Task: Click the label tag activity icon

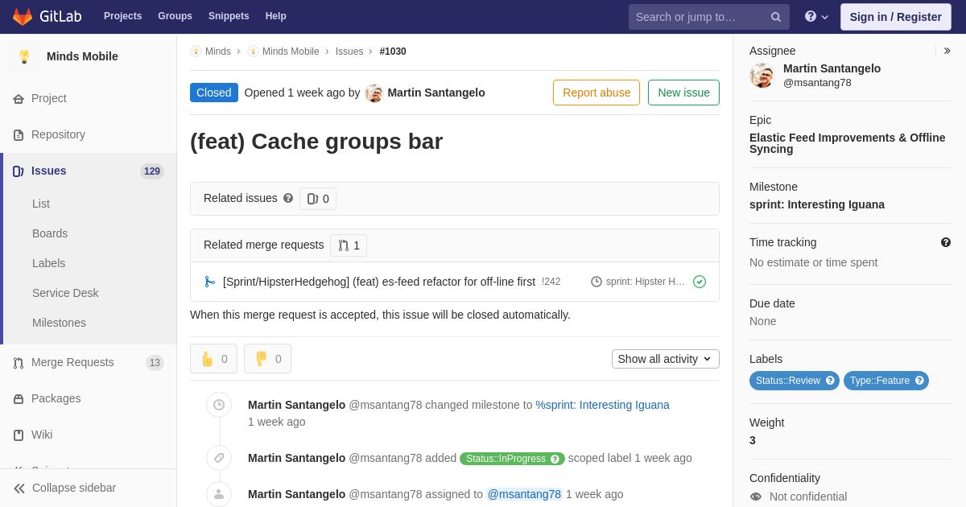Action: point(219,458)
